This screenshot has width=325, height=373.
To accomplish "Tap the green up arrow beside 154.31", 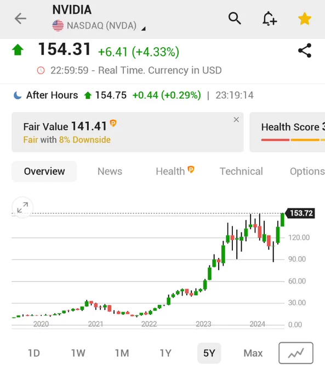I will click(18, 50).
